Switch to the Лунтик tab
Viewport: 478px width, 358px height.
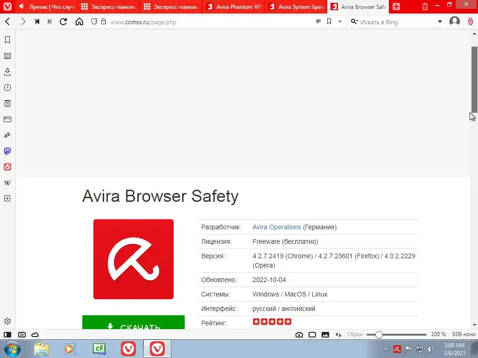(x=47, y=7)
